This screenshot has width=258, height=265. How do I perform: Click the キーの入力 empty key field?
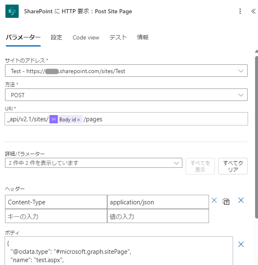(x=56, y=216)
